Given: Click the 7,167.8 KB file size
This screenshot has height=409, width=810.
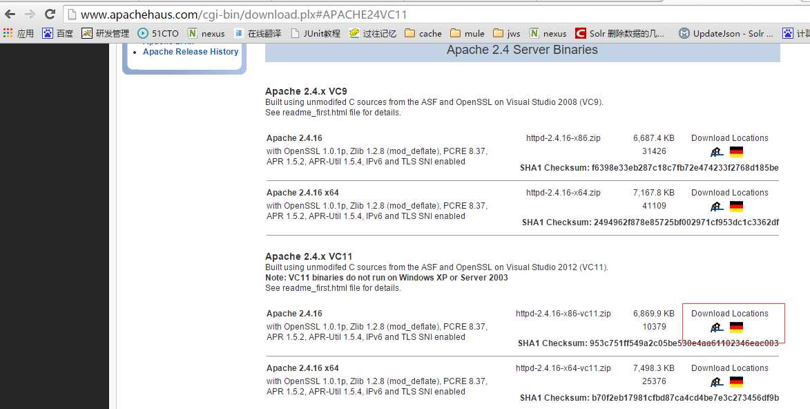Looking at the screenshot, I should (x=653, y=192).
